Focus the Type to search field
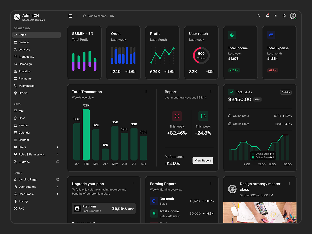The image size is (312, 234). click(98, 16)
